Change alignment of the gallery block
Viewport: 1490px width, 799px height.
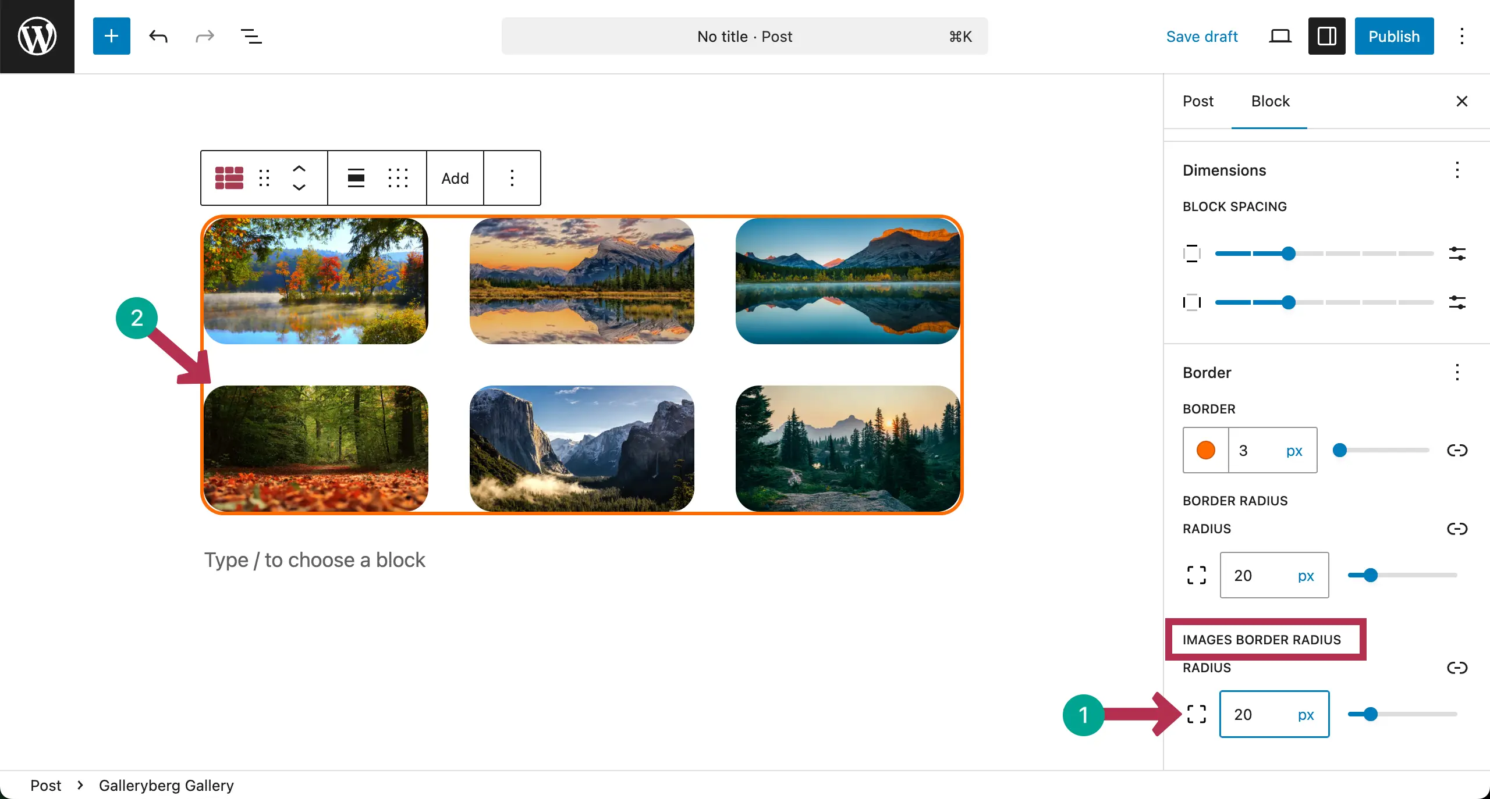coord(356,178)
